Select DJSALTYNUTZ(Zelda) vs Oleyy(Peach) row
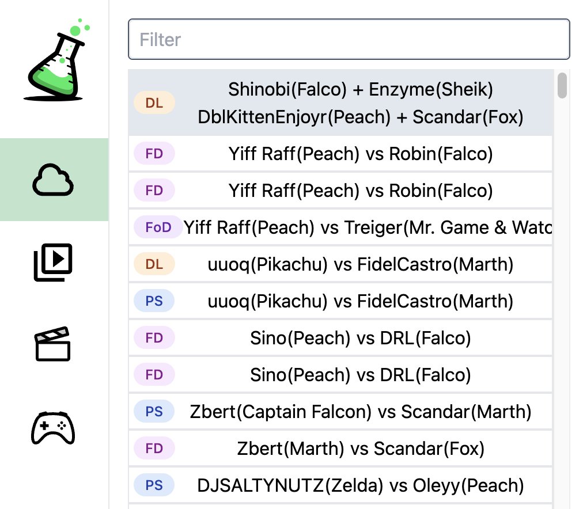583x509 pixels. tap(340, 485)
